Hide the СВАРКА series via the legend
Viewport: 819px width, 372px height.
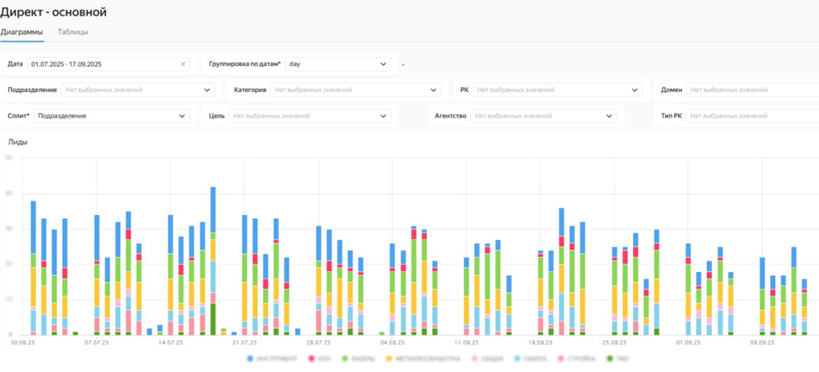pos(530,358)
